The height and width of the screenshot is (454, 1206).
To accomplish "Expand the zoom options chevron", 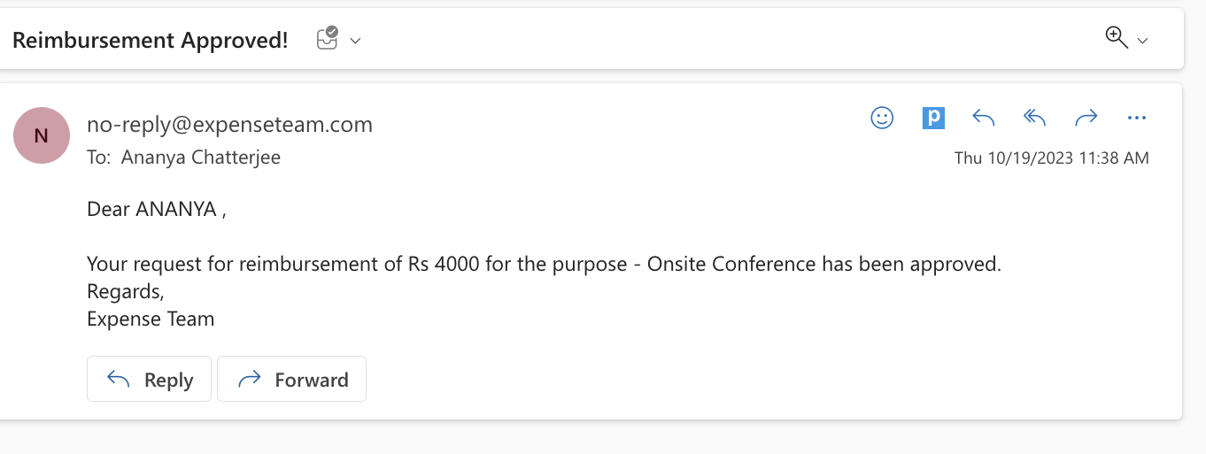I will coord(1142,41).
